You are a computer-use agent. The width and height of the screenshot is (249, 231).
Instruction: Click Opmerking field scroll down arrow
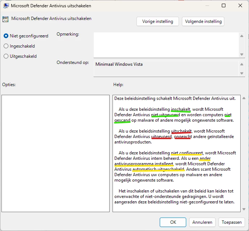coord(242,54)
